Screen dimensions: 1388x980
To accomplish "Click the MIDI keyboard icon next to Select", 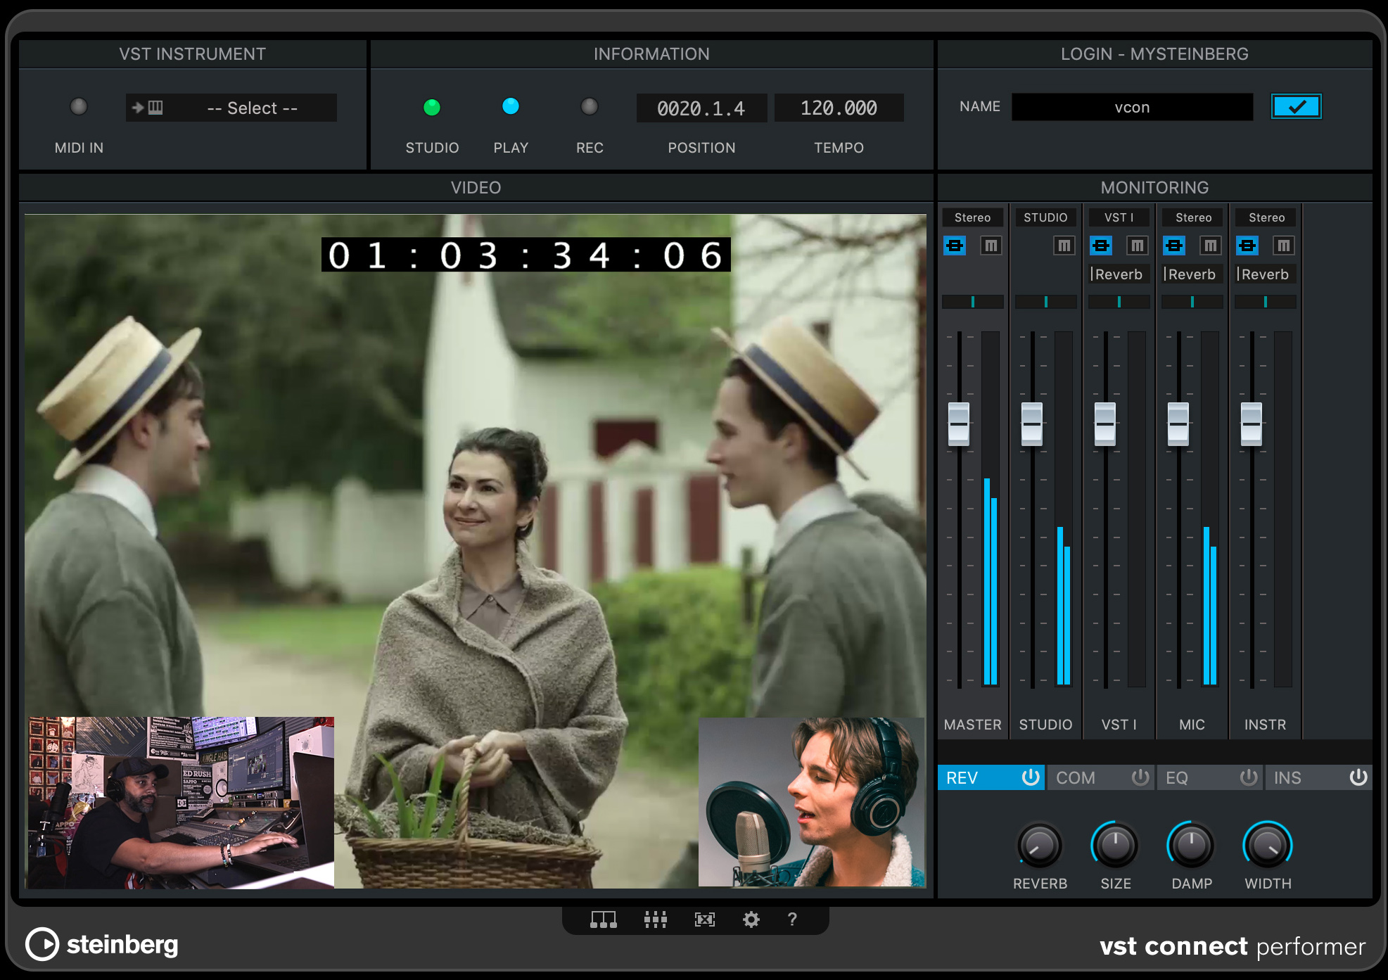I will point(156,107).
